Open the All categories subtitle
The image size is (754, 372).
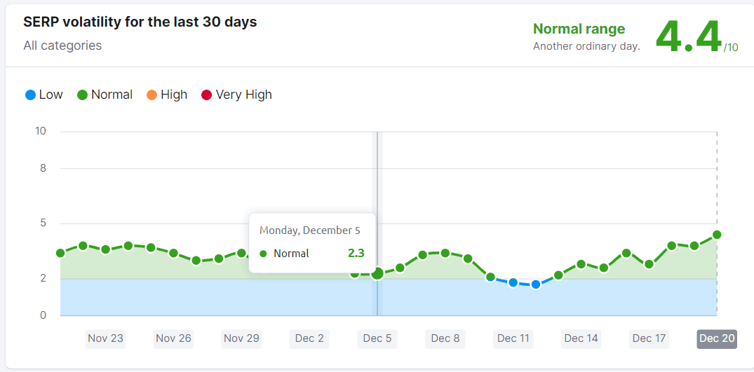click(62, 46)
